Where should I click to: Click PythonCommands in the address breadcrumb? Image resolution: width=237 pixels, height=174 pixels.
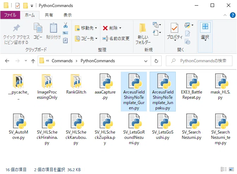[x=98, y=61]
